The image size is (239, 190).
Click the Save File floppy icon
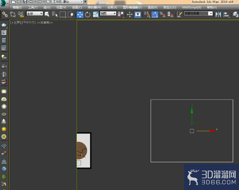[x=25, y=2]
